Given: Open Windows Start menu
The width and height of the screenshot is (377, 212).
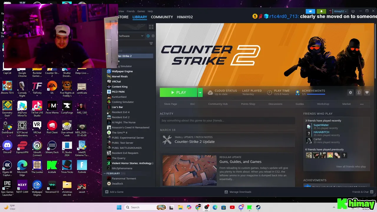Looking at the screenshot, I should pyautogui.click(x=119, y=207).
